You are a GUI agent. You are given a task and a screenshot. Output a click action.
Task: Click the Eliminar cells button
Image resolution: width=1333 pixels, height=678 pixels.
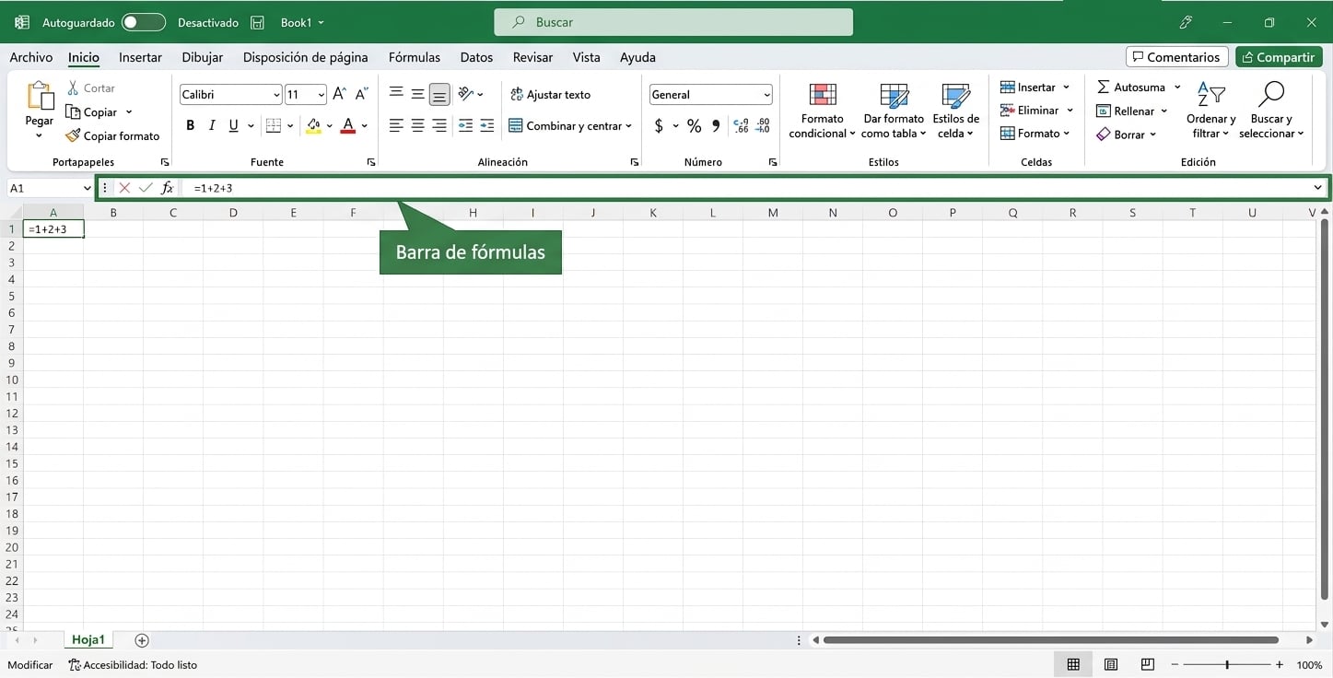(x=1036, y=111)
